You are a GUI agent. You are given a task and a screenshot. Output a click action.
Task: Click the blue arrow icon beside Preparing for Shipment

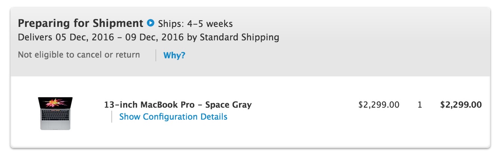[151, 23]
